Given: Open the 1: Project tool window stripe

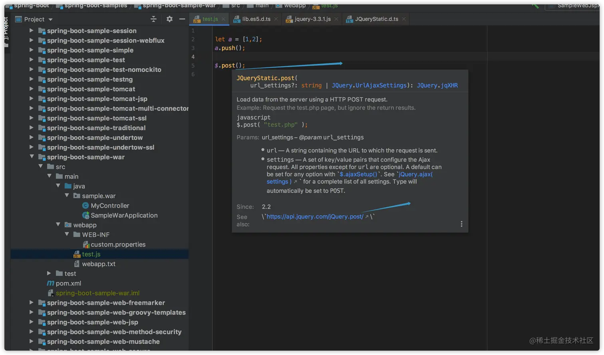Looking at the screenshot, I should coord(6,32).
